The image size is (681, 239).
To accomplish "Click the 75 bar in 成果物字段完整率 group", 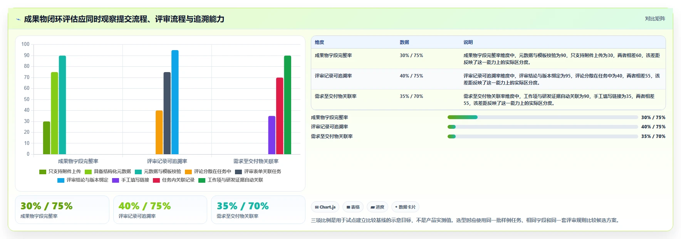I will pos(54,113).
